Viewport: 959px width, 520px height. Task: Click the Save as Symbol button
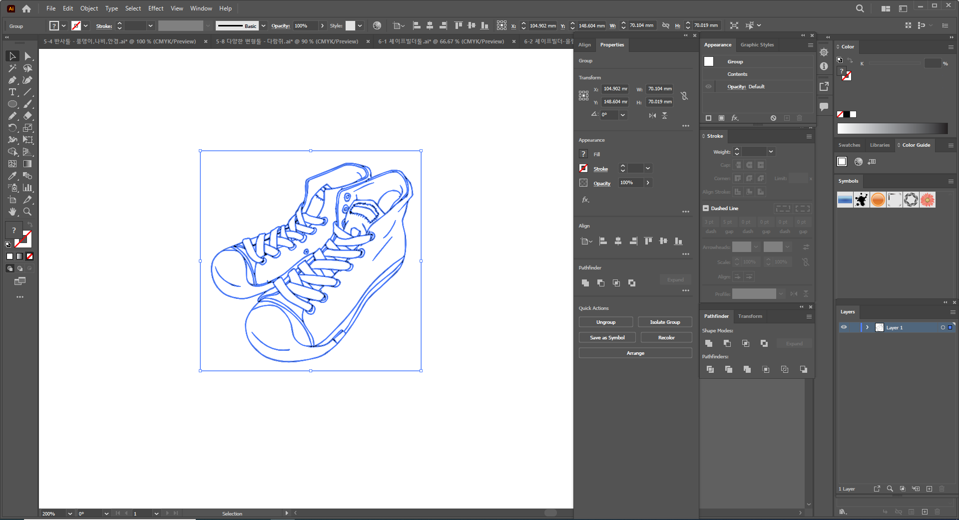click(x=607, y=338)
